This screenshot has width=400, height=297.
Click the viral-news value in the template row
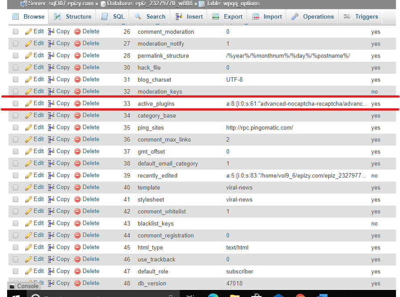coord(239,187)
